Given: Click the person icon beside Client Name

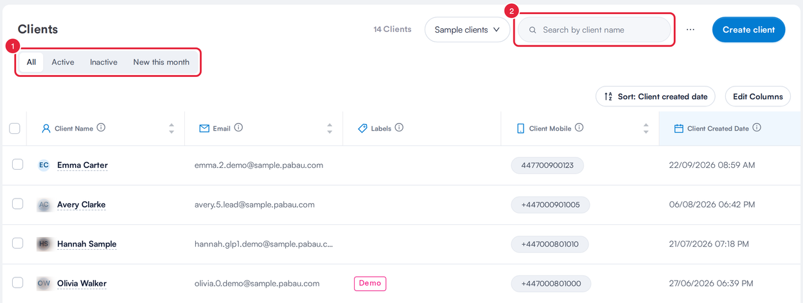Looking at the screenshot, I should [46, 128].
